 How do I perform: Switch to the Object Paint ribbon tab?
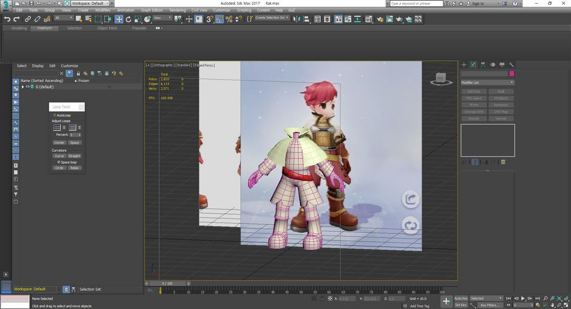107,28
